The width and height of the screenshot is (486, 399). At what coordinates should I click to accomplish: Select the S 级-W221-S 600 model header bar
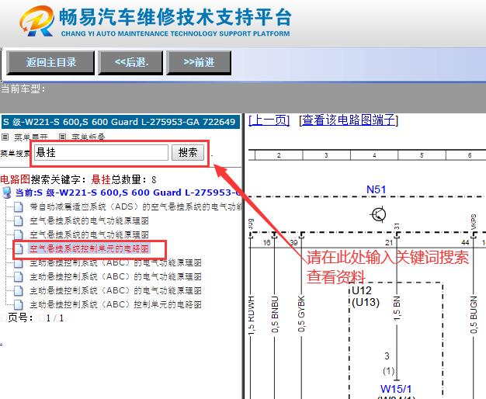[120, 122]
